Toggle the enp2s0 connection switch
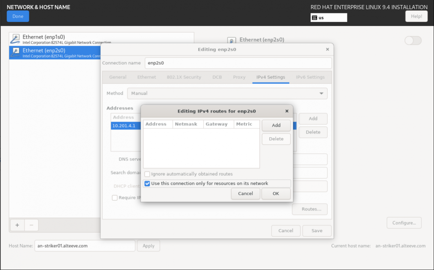 [413, 41]
